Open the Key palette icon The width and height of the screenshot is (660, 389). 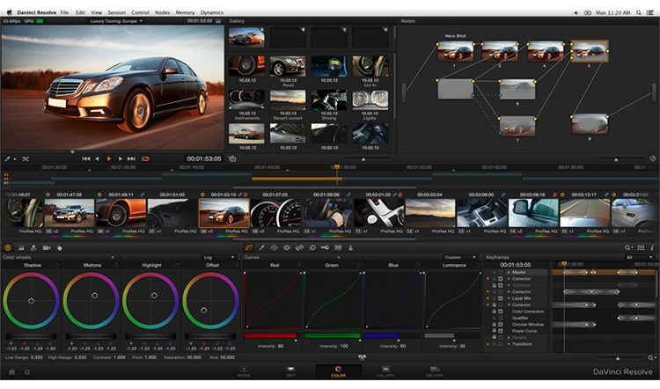[x=325, y=247]
